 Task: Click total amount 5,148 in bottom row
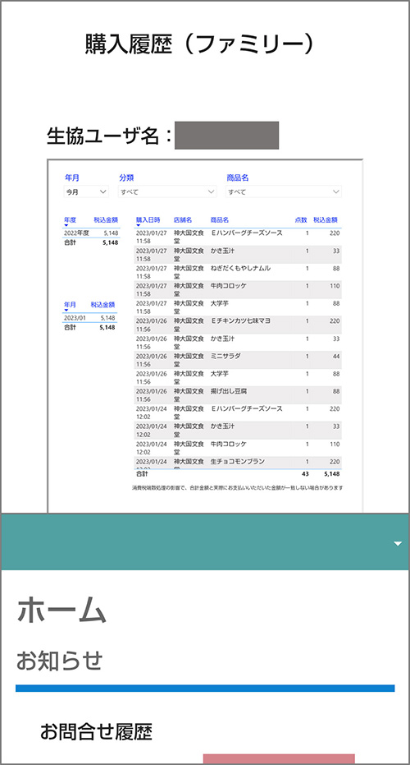point(331,474)
